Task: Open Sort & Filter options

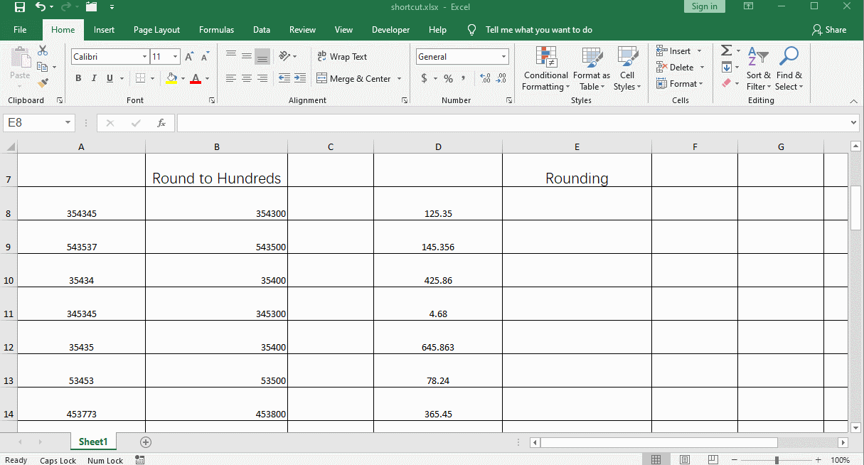Action: point(758,68)
